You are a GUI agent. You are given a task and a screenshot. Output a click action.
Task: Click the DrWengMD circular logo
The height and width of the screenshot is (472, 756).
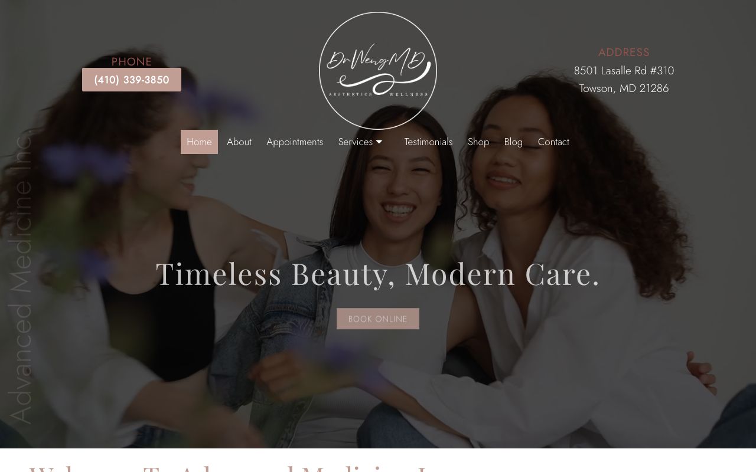(378, 71)
